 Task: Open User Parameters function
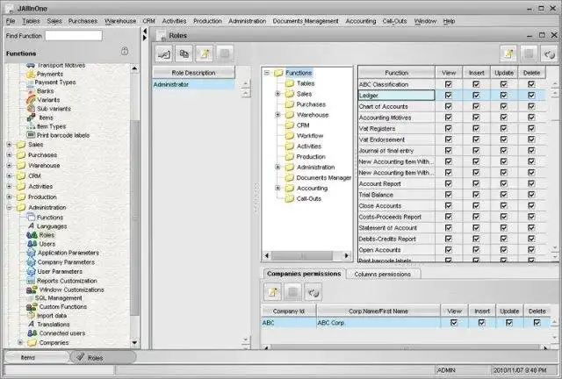[60, 272]
